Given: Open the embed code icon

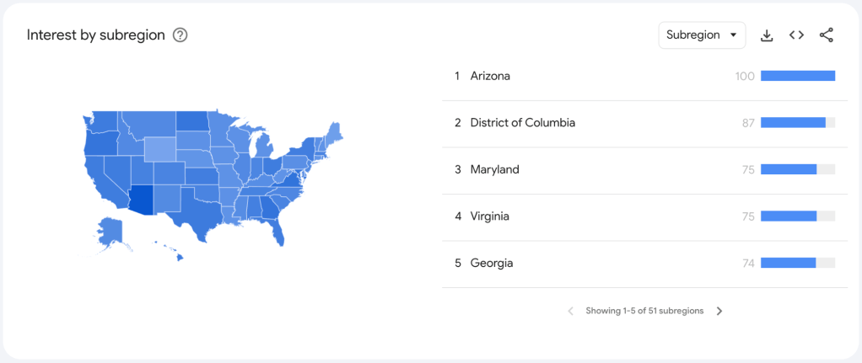Looking at the screenshot, I should click(796, 35).
